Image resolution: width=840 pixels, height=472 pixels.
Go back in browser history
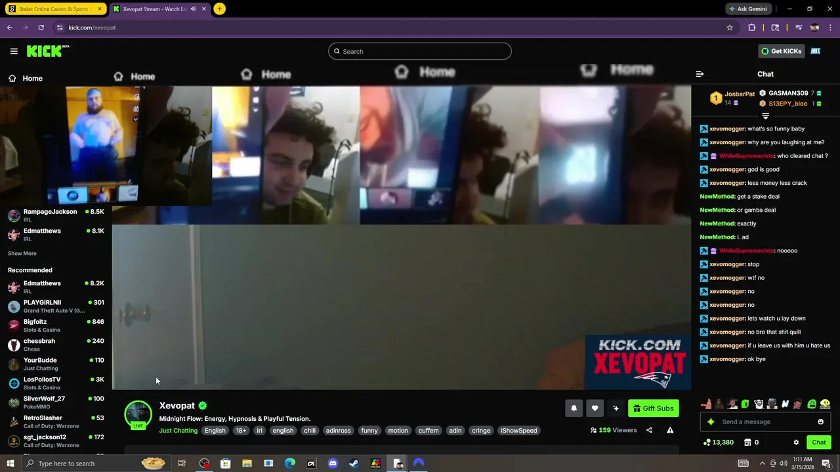point(9,28)
